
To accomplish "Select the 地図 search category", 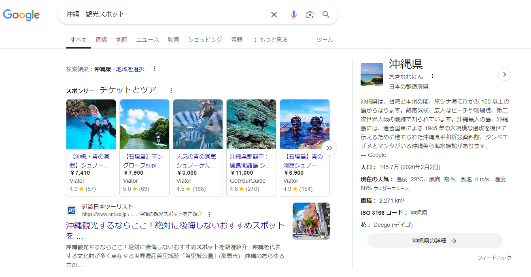I will (122, 39).
